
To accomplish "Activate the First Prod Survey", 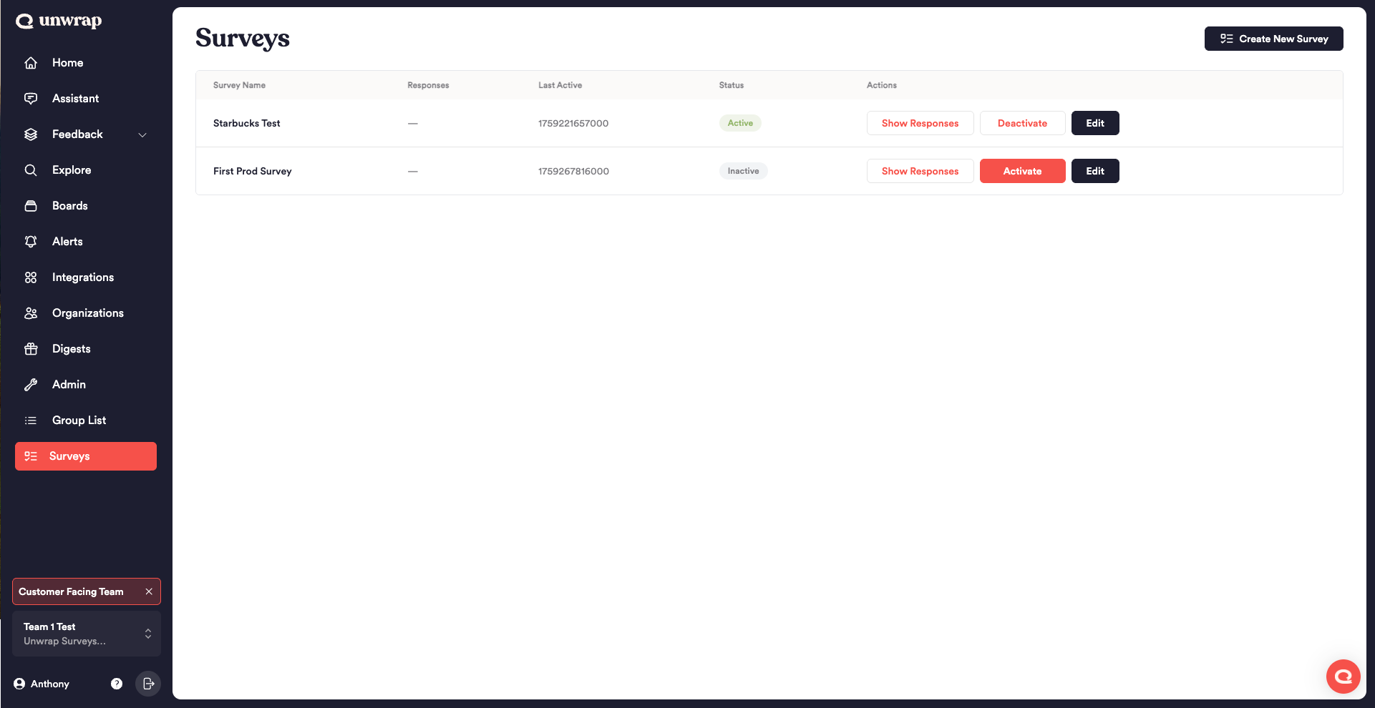I will point(1022,171).
